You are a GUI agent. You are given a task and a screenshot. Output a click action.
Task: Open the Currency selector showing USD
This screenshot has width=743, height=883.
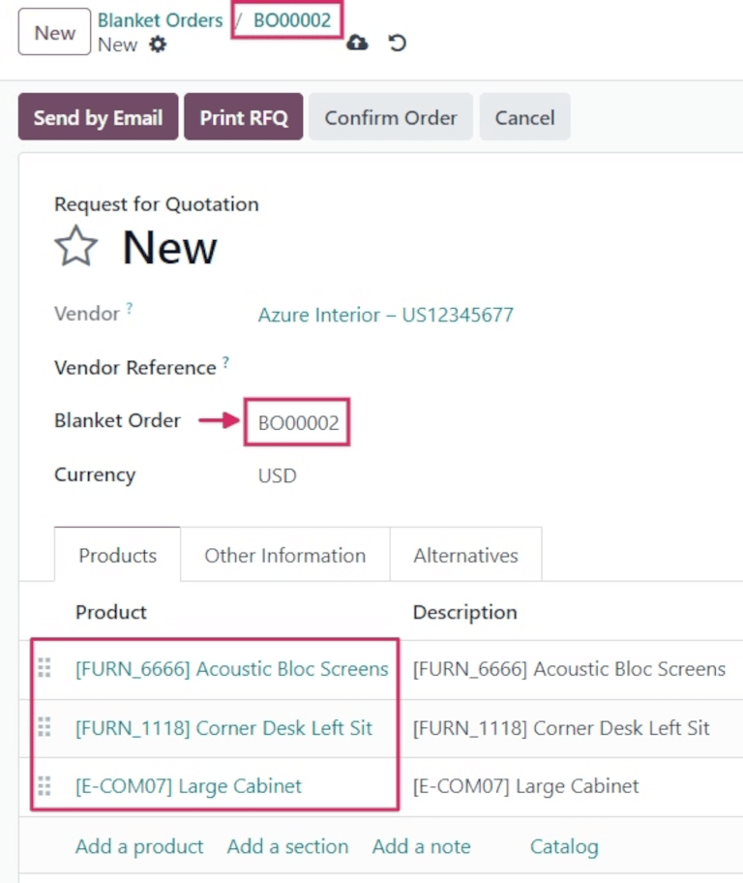[277, 475]
